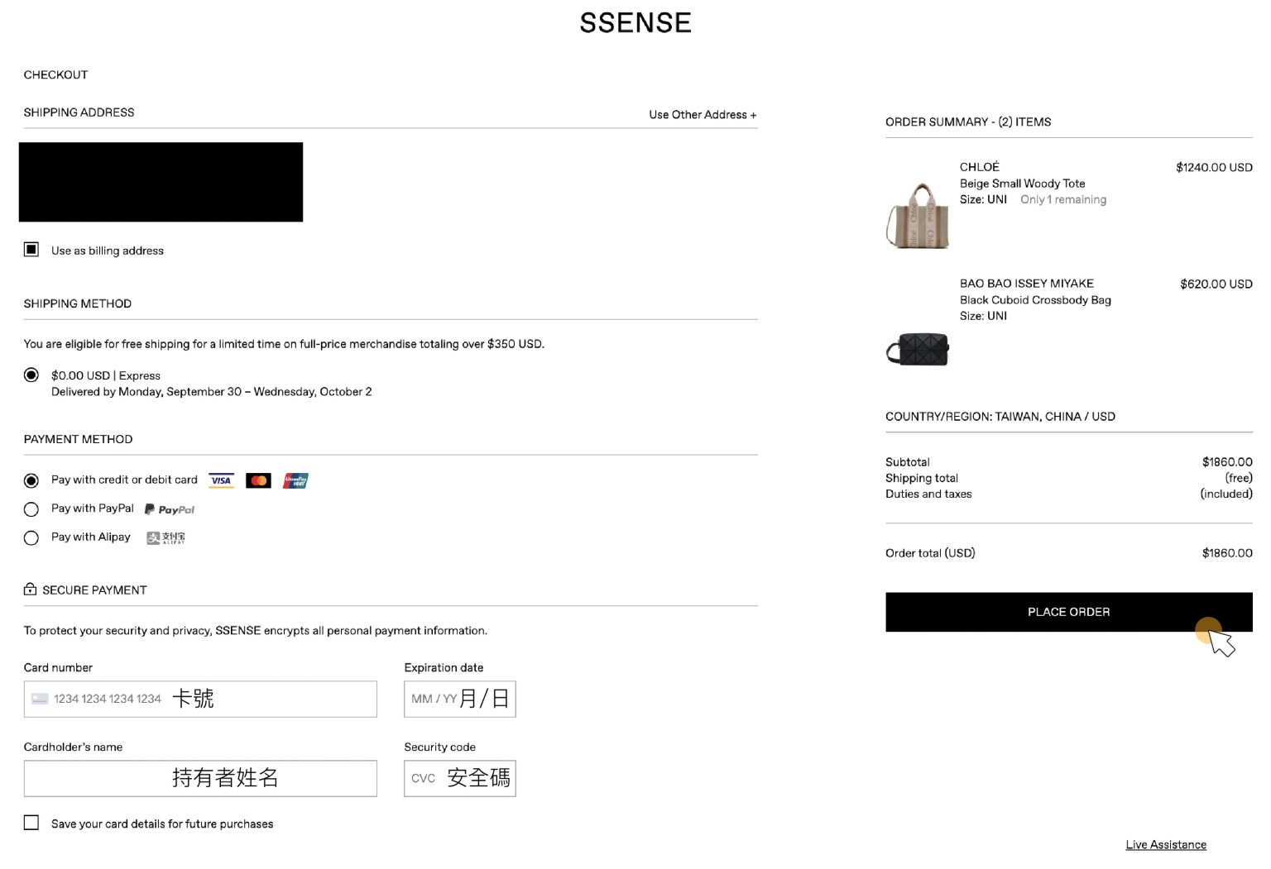1271x869 pixels.
Task: Click the card icon in the number field
Action: point(40,699)
